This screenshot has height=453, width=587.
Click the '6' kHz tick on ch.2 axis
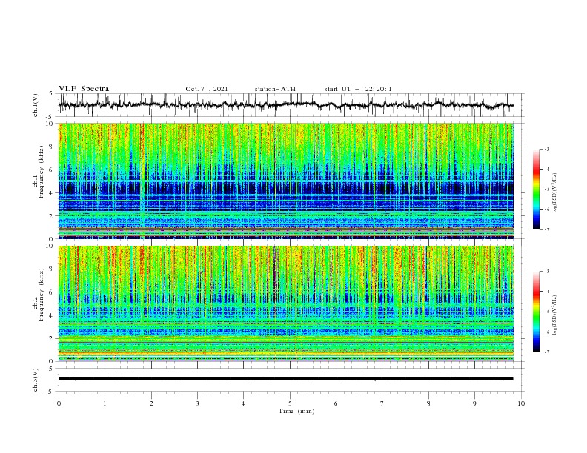[53, 292]
